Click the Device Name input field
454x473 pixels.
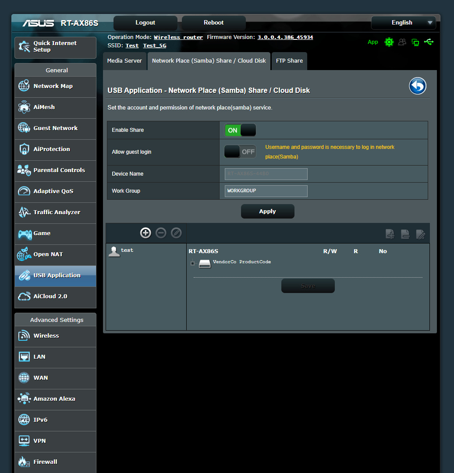click(x=266, y=174)
